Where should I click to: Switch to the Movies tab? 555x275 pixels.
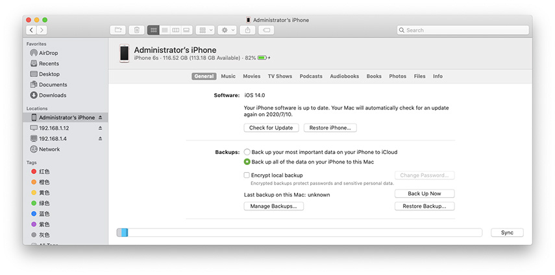252,76
